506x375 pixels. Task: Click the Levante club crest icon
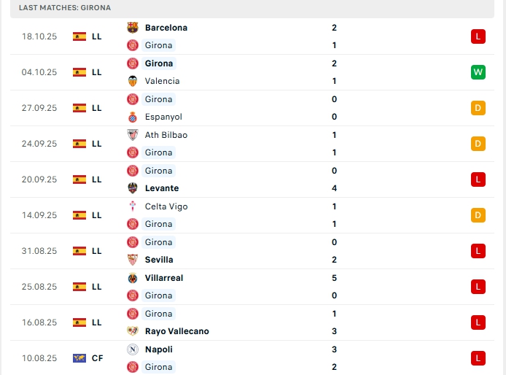click(x=133, y=188)
